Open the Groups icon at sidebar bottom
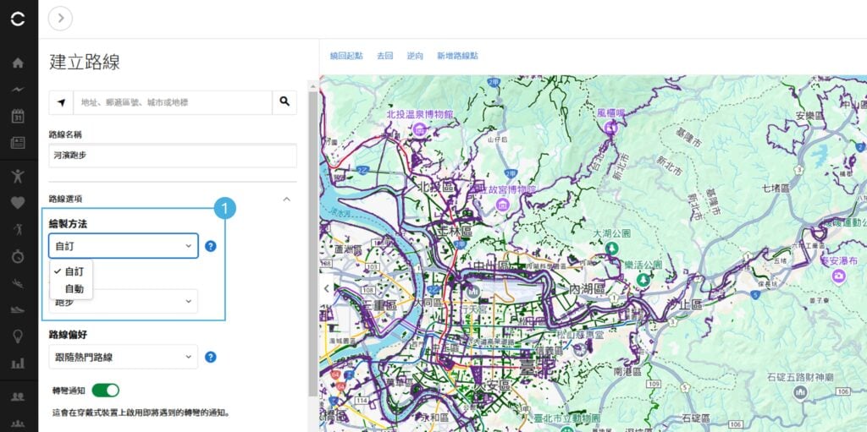This screenshot has height=432, width=867. (18, 424)
